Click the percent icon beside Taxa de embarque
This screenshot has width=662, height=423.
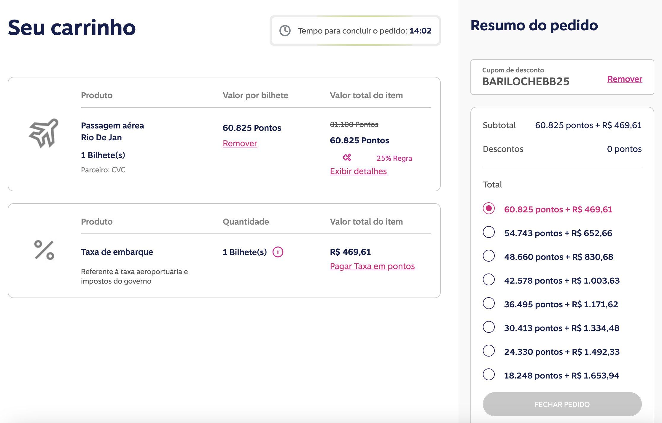(44, 250)
